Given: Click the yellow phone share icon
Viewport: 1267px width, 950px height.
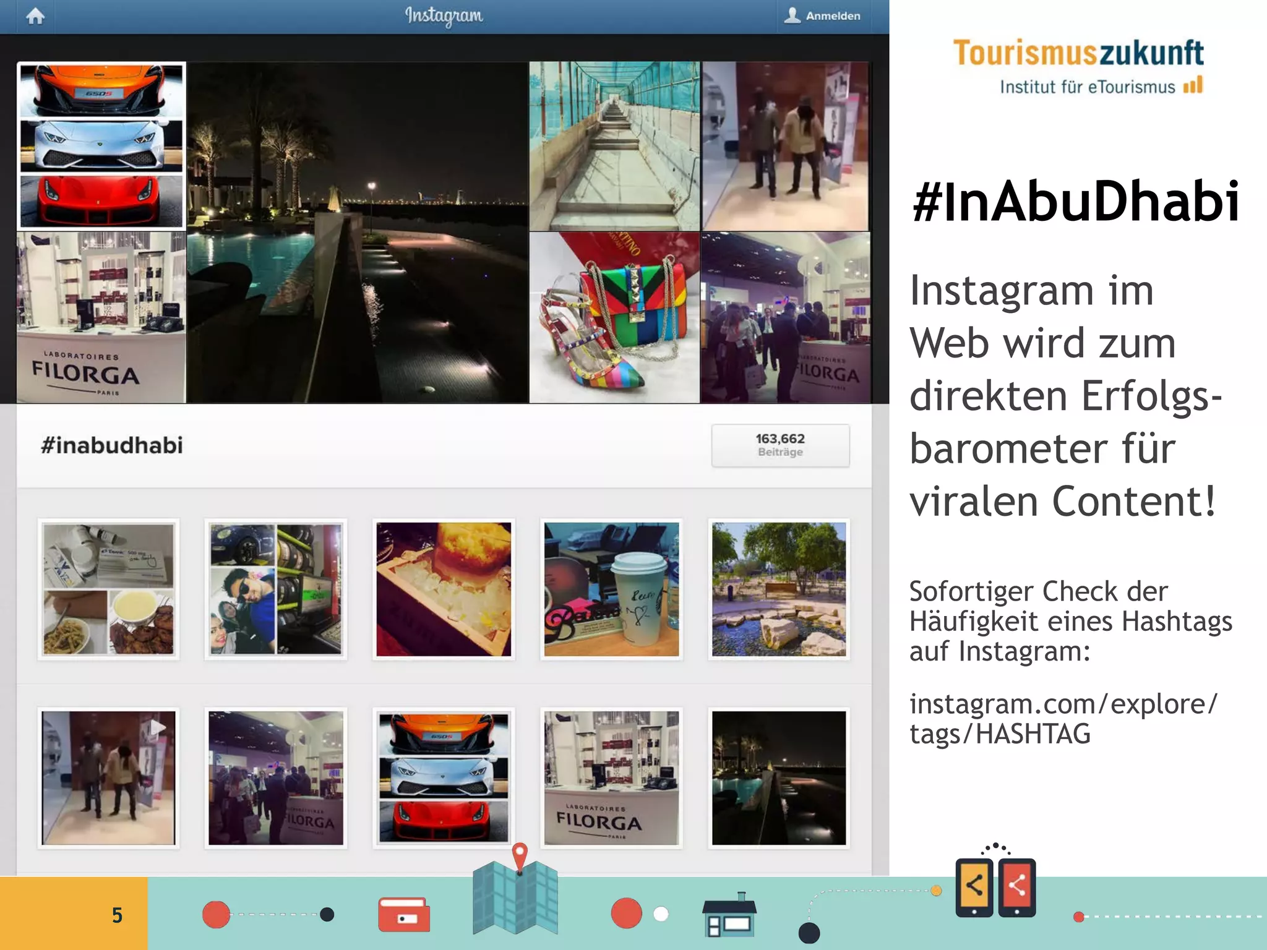Looking at the screenshot, I should (x=974, y=887).
